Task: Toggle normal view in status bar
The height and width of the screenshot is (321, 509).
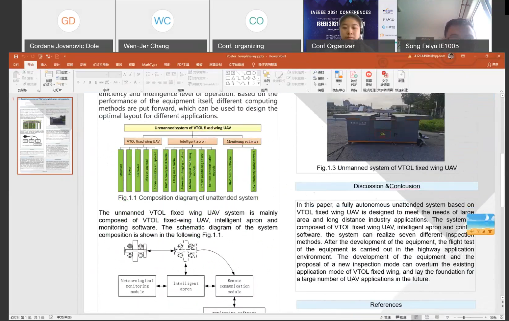Action: pyautogui.click(x=417, y=317)
